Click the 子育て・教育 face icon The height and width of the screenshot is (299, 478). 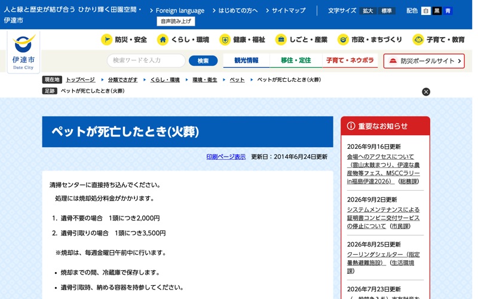(x=418, y=39)
